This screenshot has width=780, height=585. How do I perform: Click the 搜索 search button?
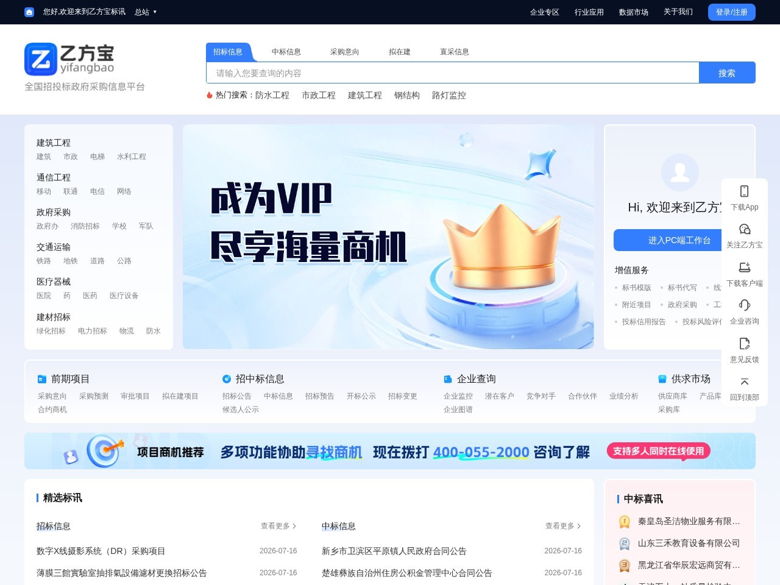click(727, 73)
